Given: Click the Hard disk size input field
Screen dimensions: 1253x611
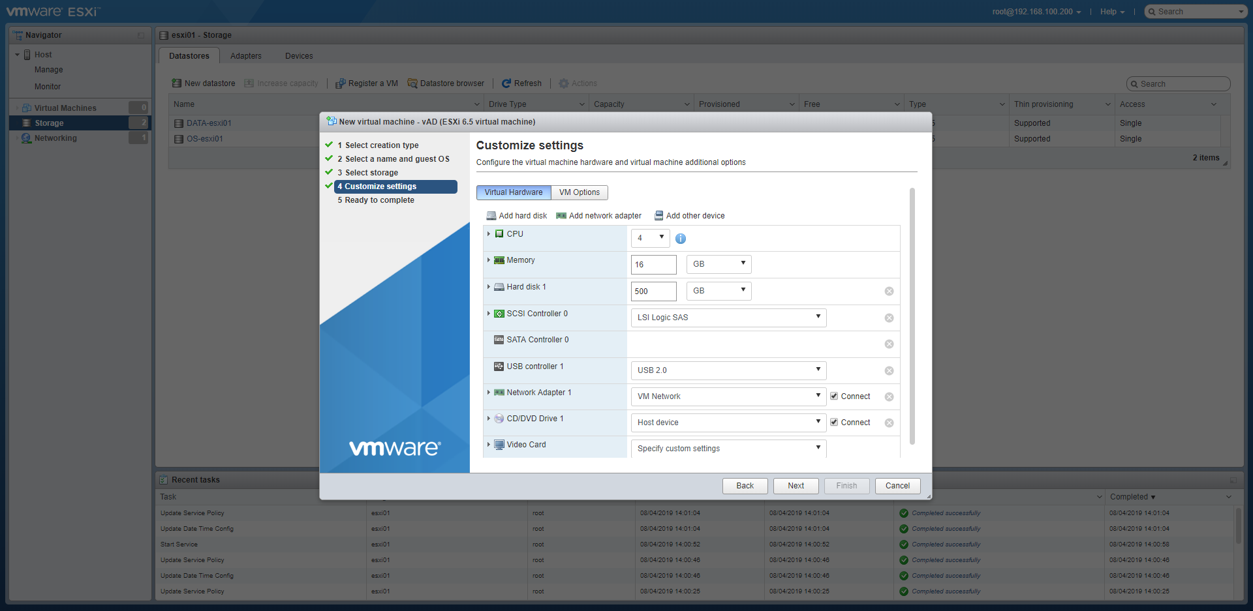Looking at the screenshot, I should click(x=653, y=291).
